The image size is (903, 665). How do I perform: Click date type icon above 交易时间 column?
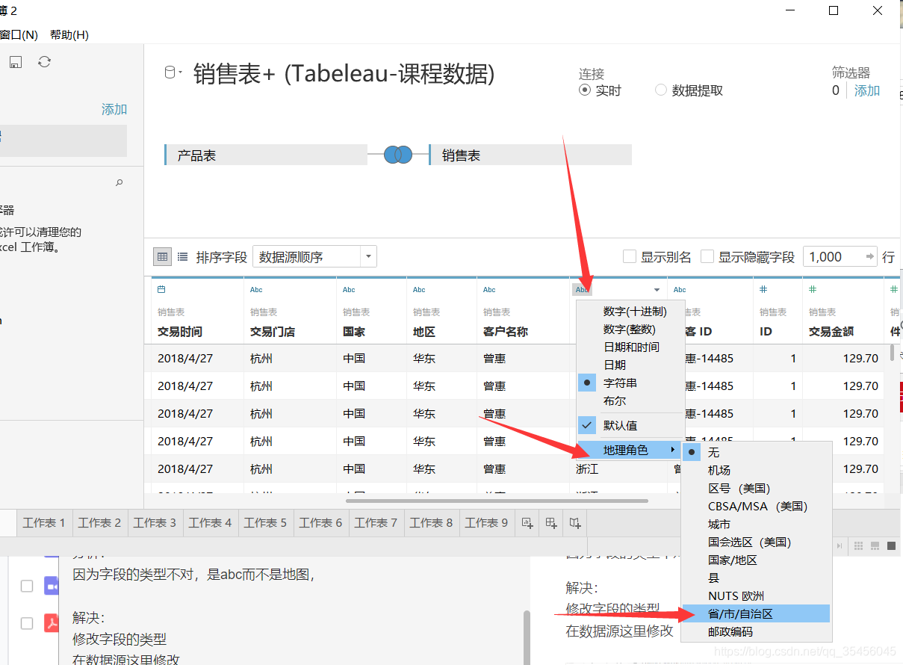(161, 289)
